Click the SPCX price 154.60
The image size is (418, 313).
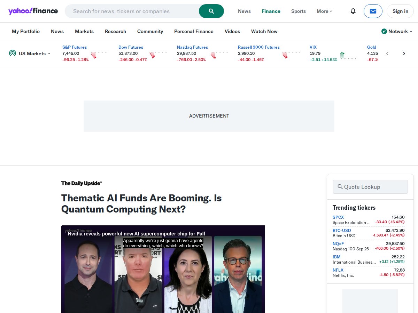(x=398, y=217)
